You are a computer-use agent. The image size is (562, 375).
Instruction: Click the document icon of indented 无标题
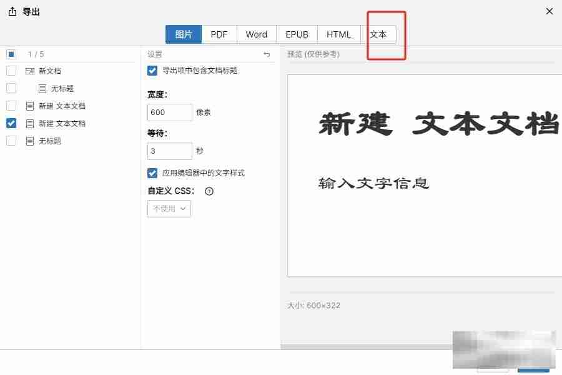pyautogui.click(x=42, y=88)
